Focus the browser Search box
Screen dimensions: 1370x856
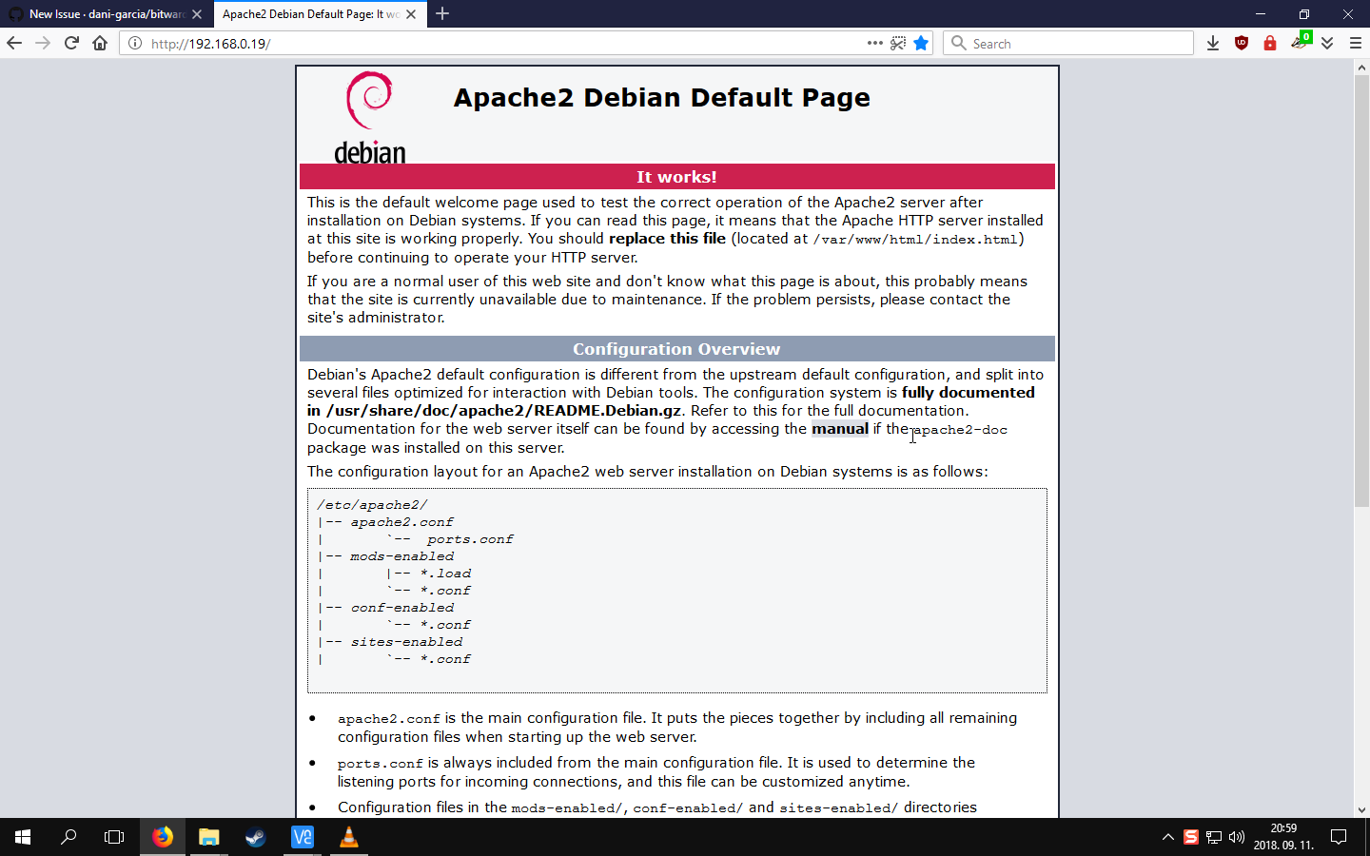[x=1067, y=43]
